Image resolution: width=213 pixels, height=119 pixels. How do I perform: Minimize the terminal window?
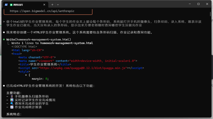pos(190,4)
